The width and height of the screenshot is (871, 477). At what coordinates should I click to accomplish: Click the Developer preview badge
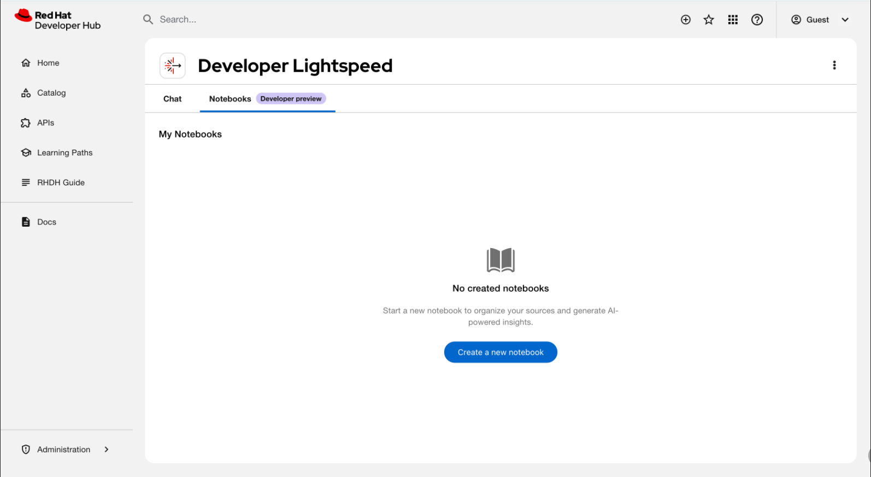click(291, 99)
